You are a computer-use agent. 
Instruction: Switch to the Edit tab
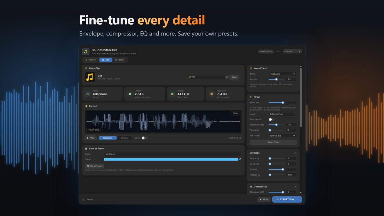(106, 60)
